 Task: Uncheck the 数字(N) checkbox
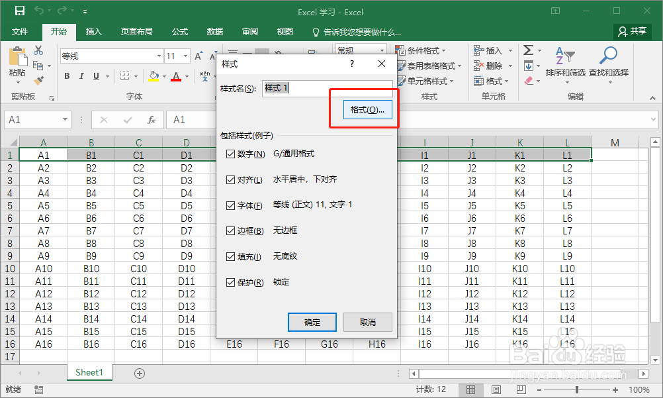point(230,154)
